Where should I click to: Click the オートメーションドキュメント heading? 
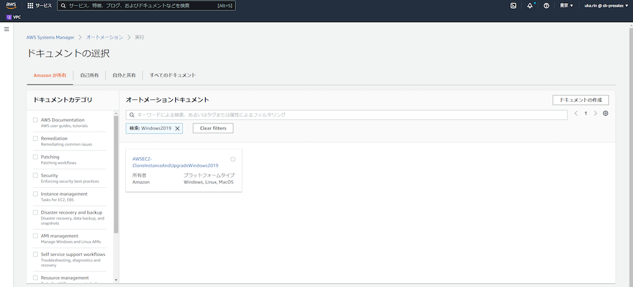pos(167,99)
